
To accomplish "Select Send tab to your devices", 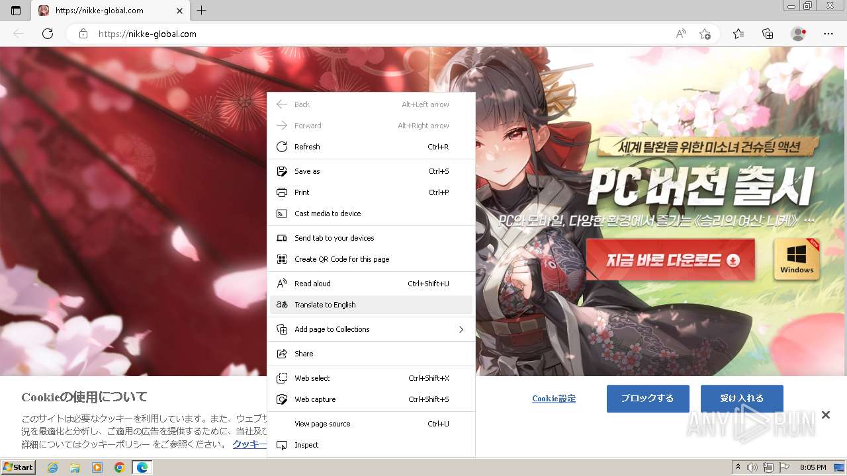I will coord(371,238).
